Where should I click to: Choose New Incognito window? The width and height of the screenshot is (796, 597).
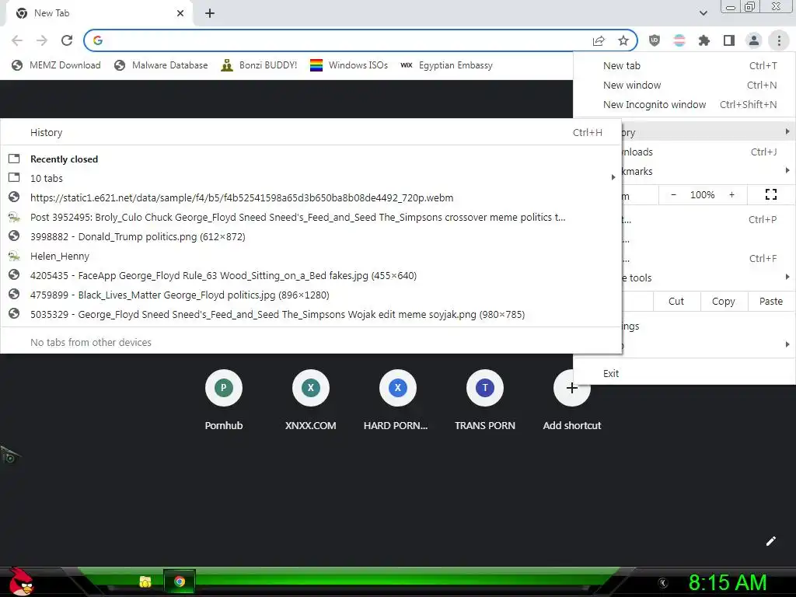pos(684,104)
